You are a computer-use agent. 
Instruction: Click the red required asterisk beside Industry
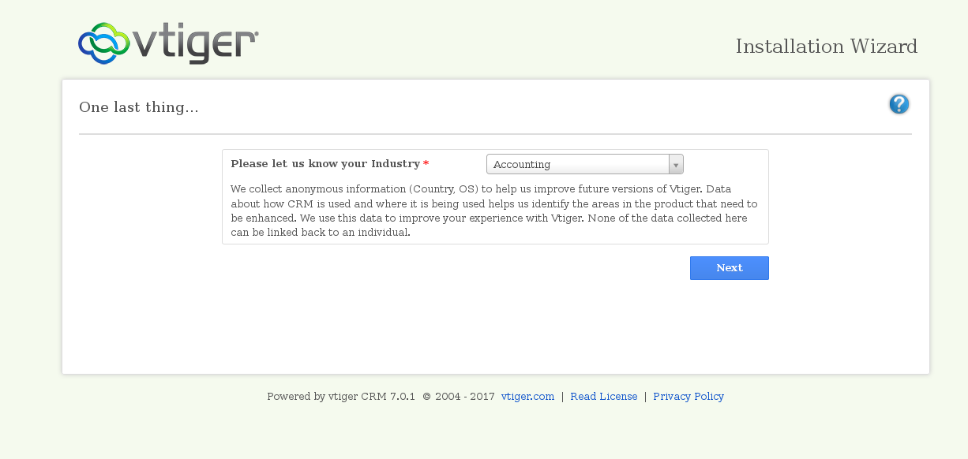point(426,164)
